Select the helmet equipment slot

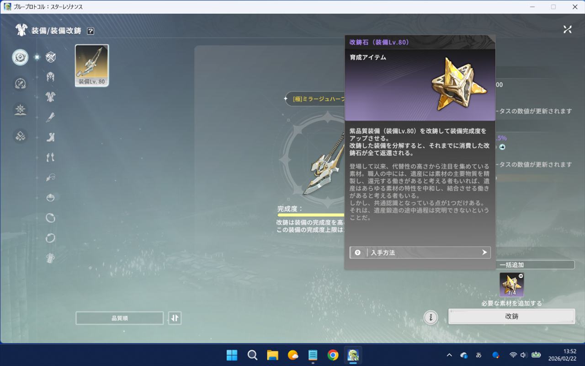[50, 76]
